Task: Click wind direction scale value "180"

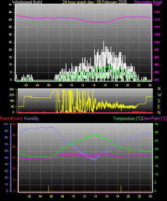Action: [12, 101]
